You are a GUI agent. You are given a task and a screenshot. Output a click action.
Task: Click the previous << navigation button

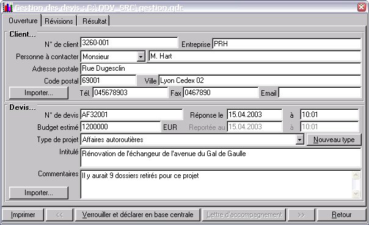point(59,215)
